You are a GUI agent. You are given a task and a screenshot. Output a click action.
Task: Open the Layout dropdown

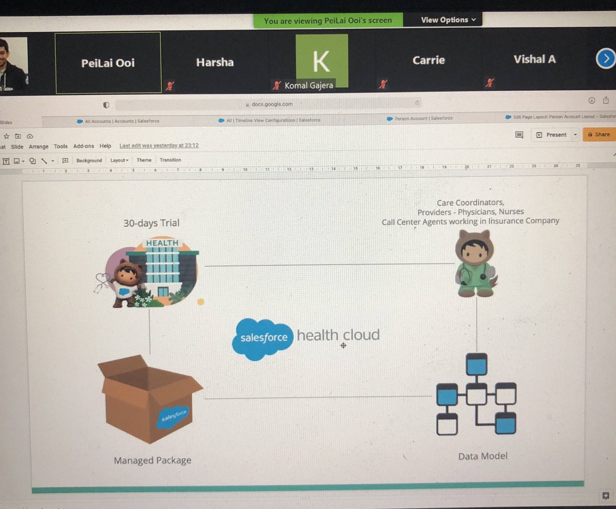[119, 160]
